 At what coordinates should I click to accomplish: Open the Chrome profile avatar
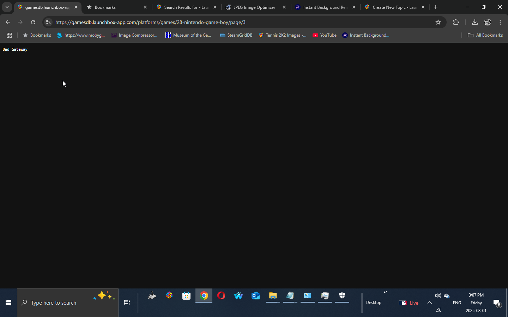pos(488,22)
